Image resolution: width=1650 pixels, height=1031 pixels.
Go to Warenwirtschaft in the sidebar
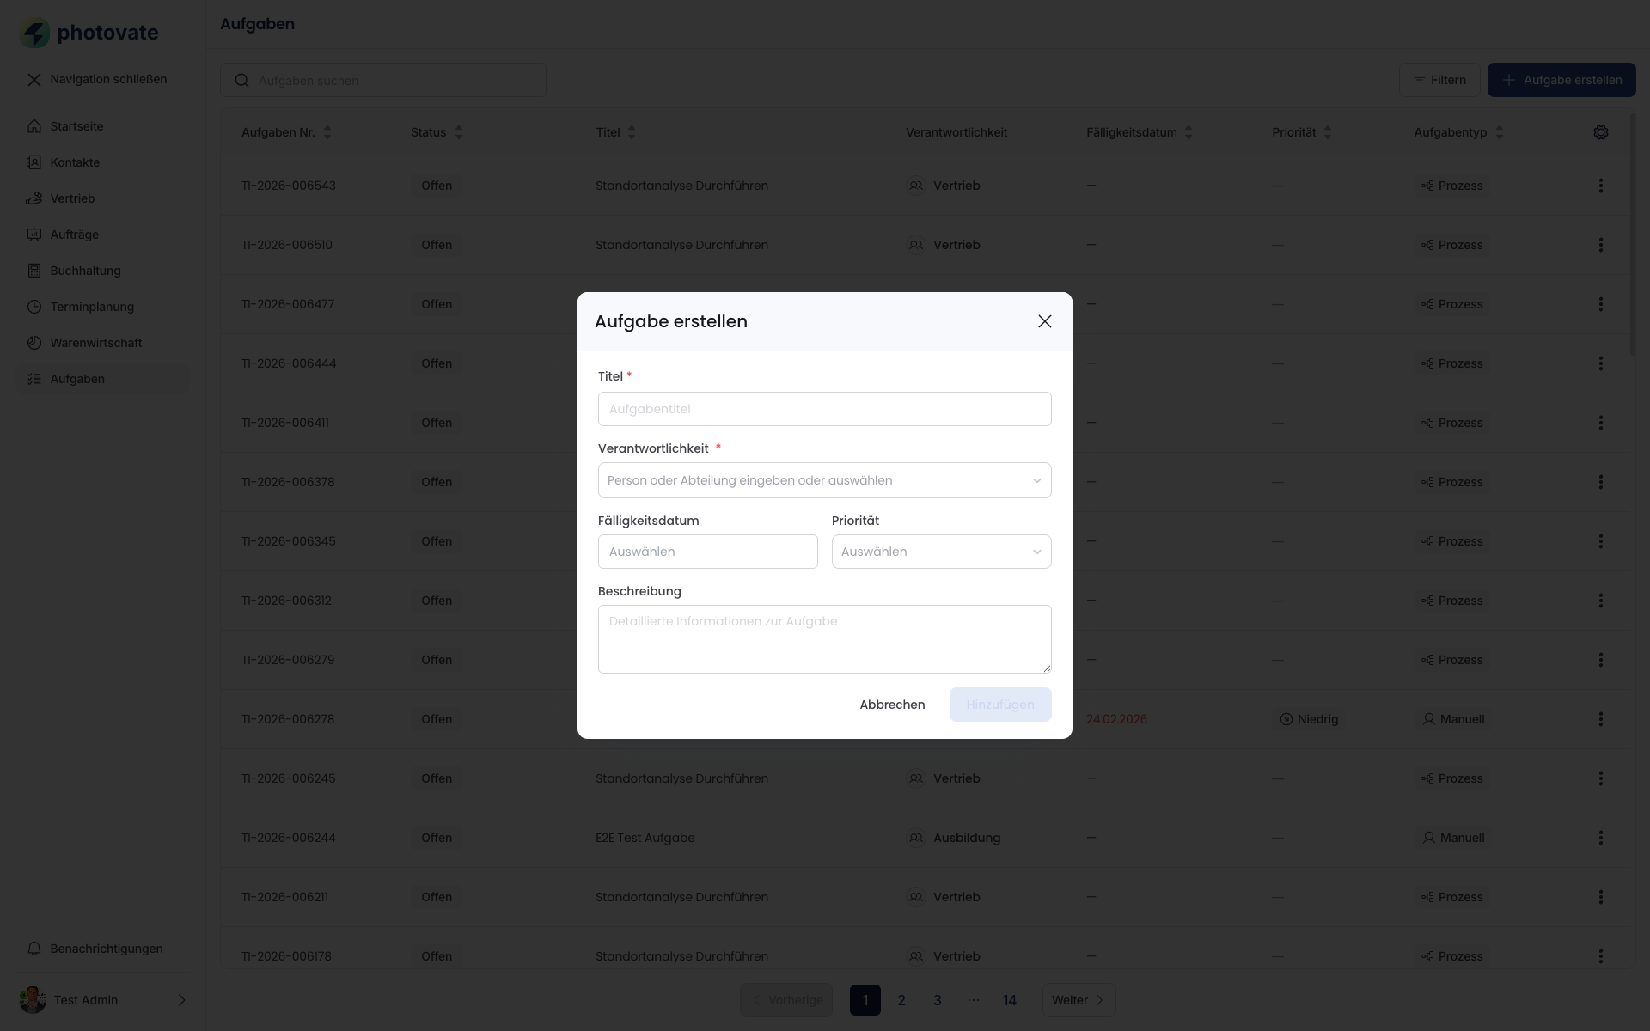(x=95, y=343)
